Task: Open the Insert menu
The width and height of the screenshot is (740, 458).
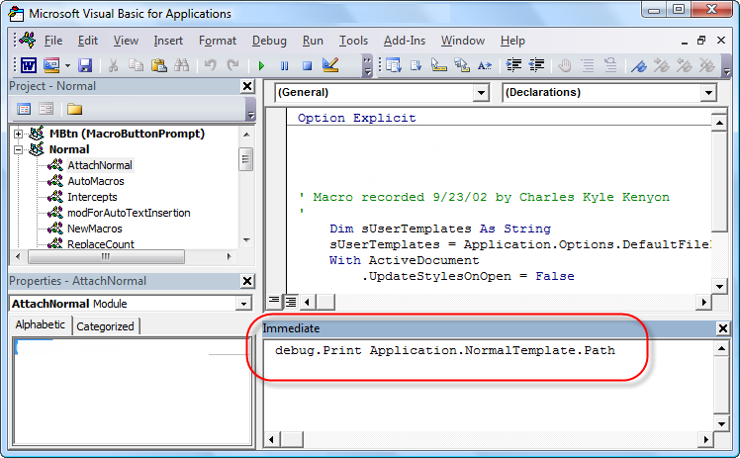Action: (168, 41)
